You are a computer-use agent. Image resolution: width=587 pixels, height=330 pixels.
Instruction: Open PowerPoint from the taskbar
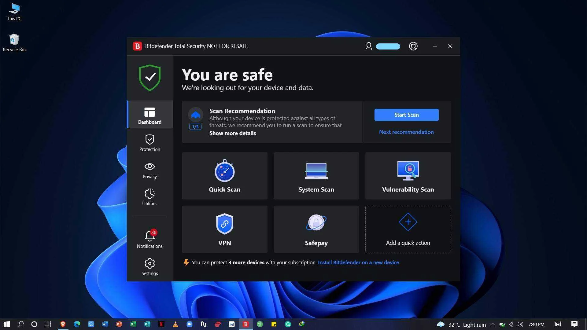coord(119,324)
